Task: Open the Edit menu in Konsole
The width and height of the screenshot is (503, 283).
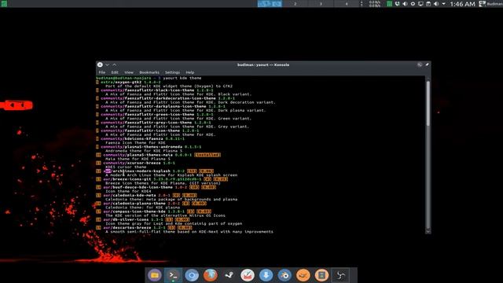Action: (115, 72)
